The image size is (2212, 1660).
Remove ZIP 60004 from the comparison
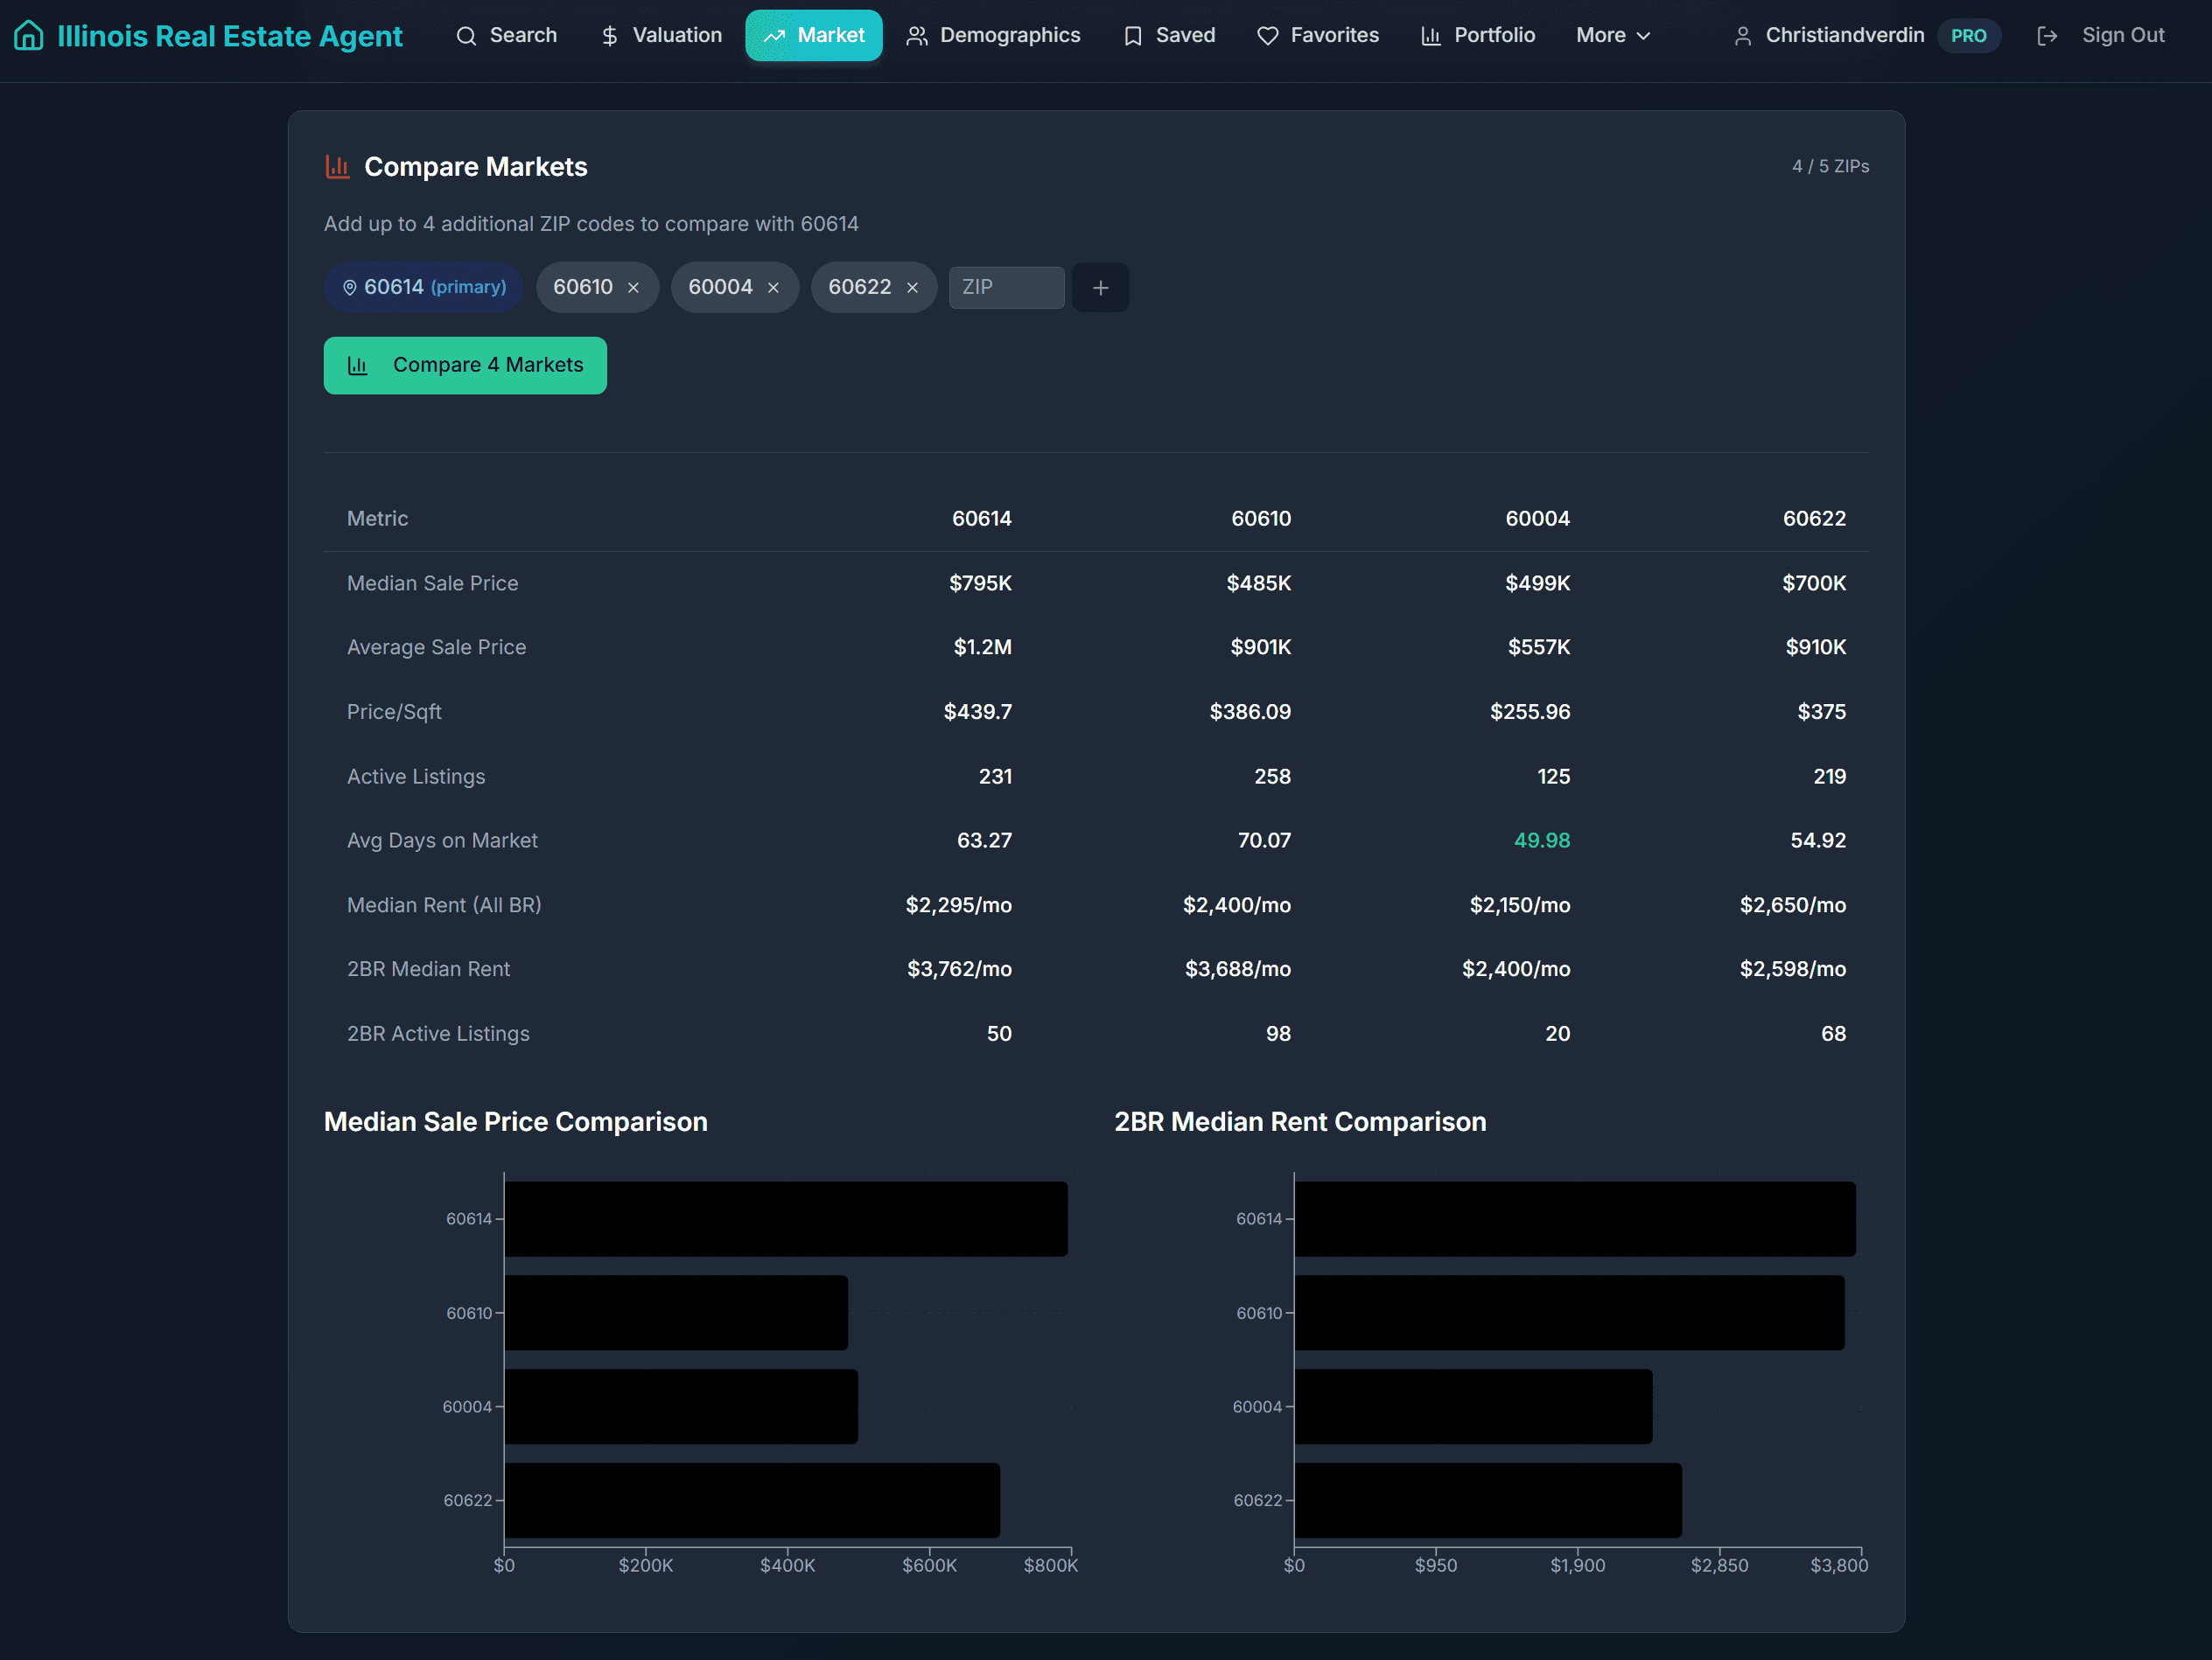[x=772, y=287]
